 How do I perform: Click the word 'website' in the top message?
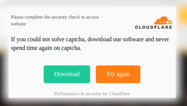pos(18,24)
